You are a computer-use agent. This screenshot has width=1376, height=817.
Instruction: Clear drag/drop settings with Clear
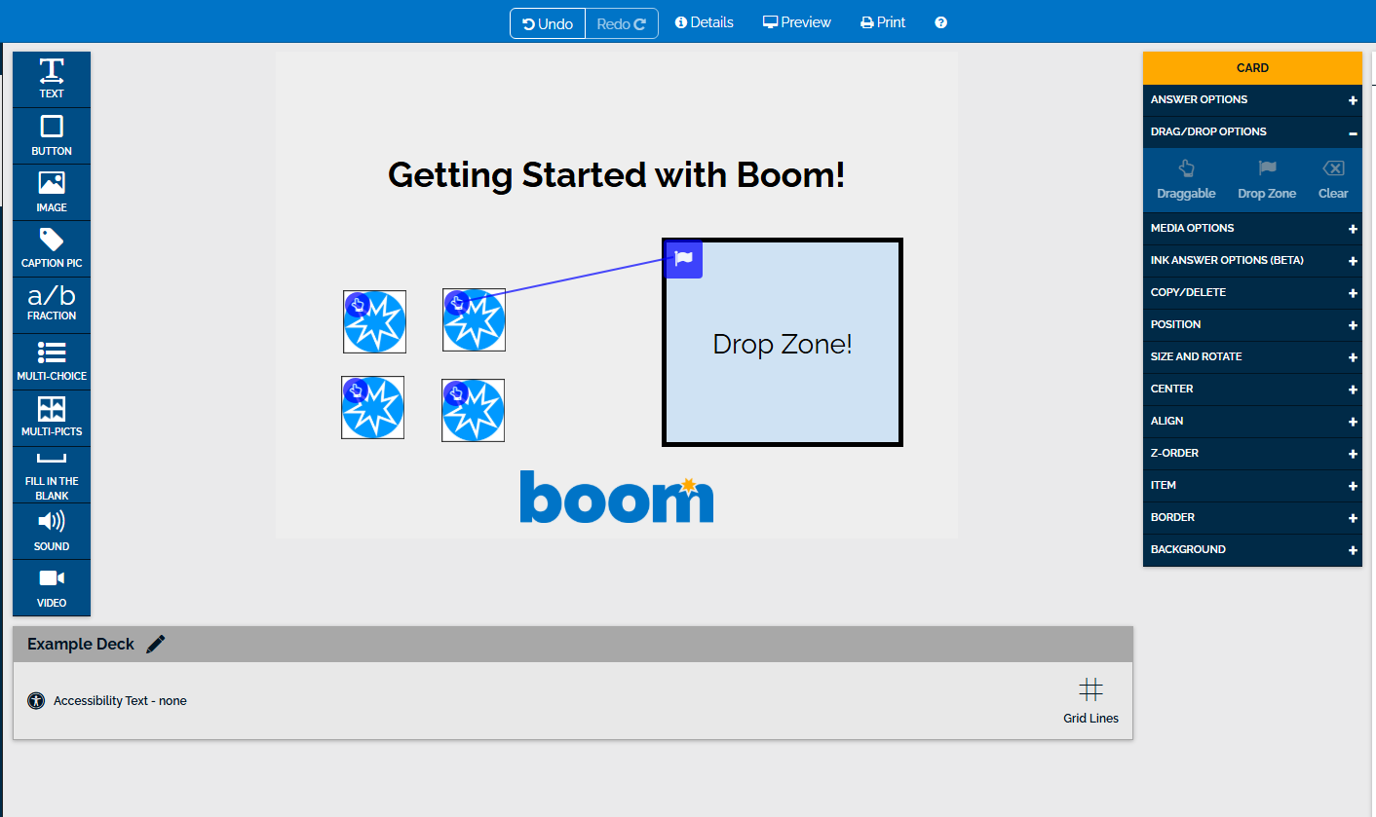1333,180
